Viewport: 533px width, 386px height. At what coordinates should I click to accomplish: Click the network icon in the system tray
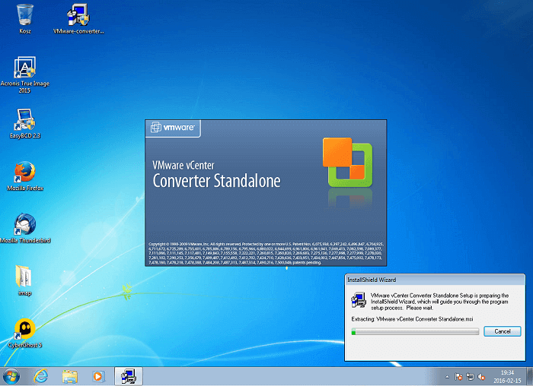point(470,376)
